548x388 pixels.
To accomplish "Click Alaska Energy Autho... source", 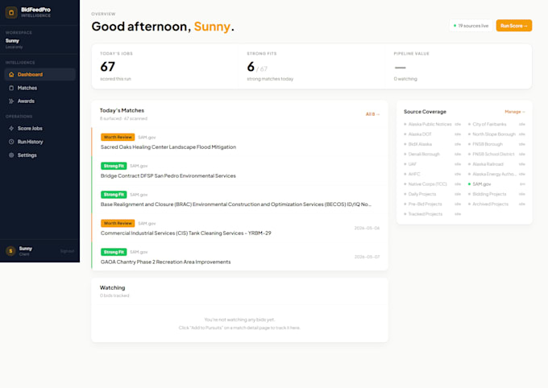I will pos(496,174).
